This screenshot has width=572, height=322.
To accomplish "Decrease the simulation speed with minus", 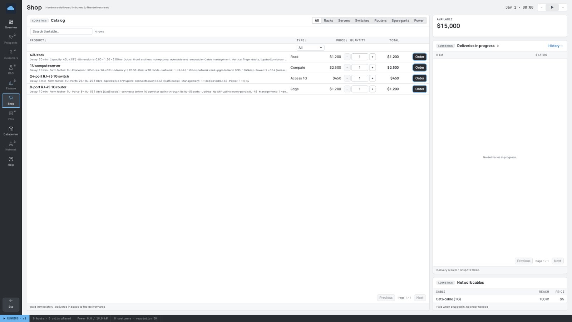I will (542, 7).
